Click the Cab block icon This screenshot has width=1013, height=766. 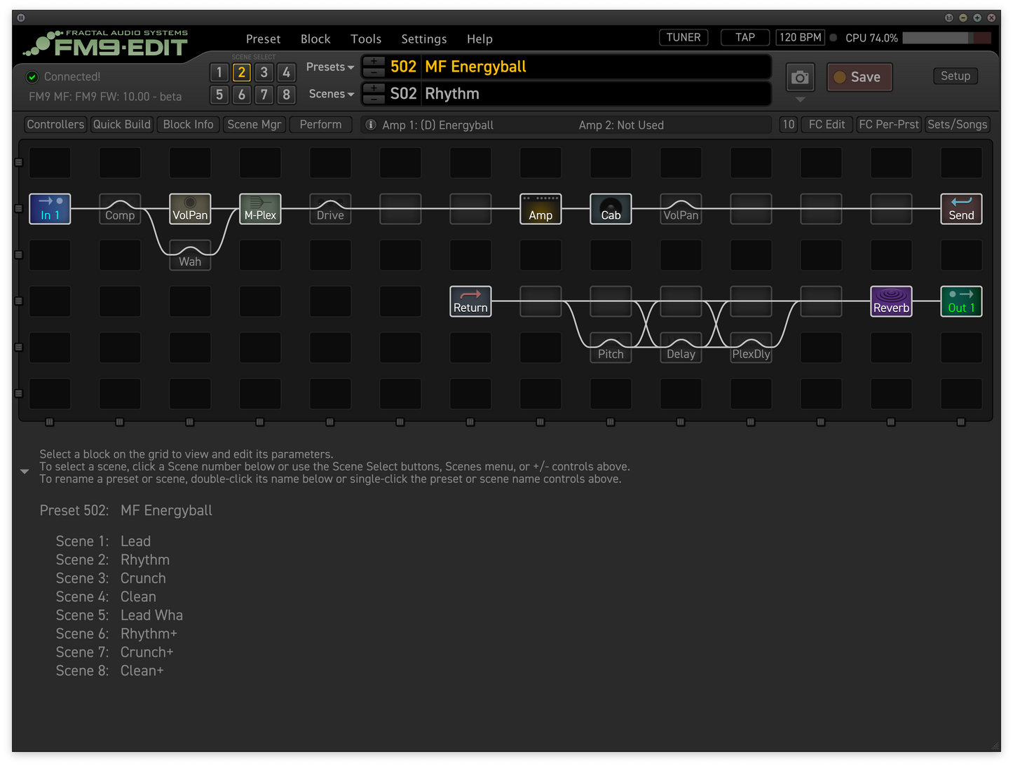click(611, 209)
